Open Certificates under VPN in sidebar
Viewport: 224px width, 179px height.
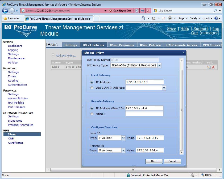(16, 143)
